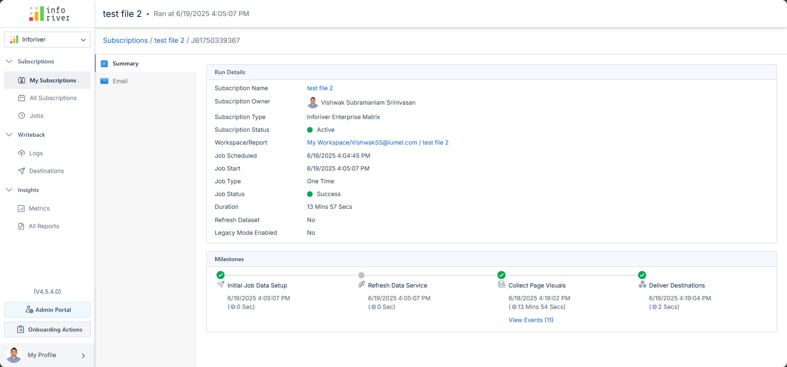This screenshot has width=787, height=367.
Task: Click the Onboarding Actions button
Action: click(x=47, y=330)
